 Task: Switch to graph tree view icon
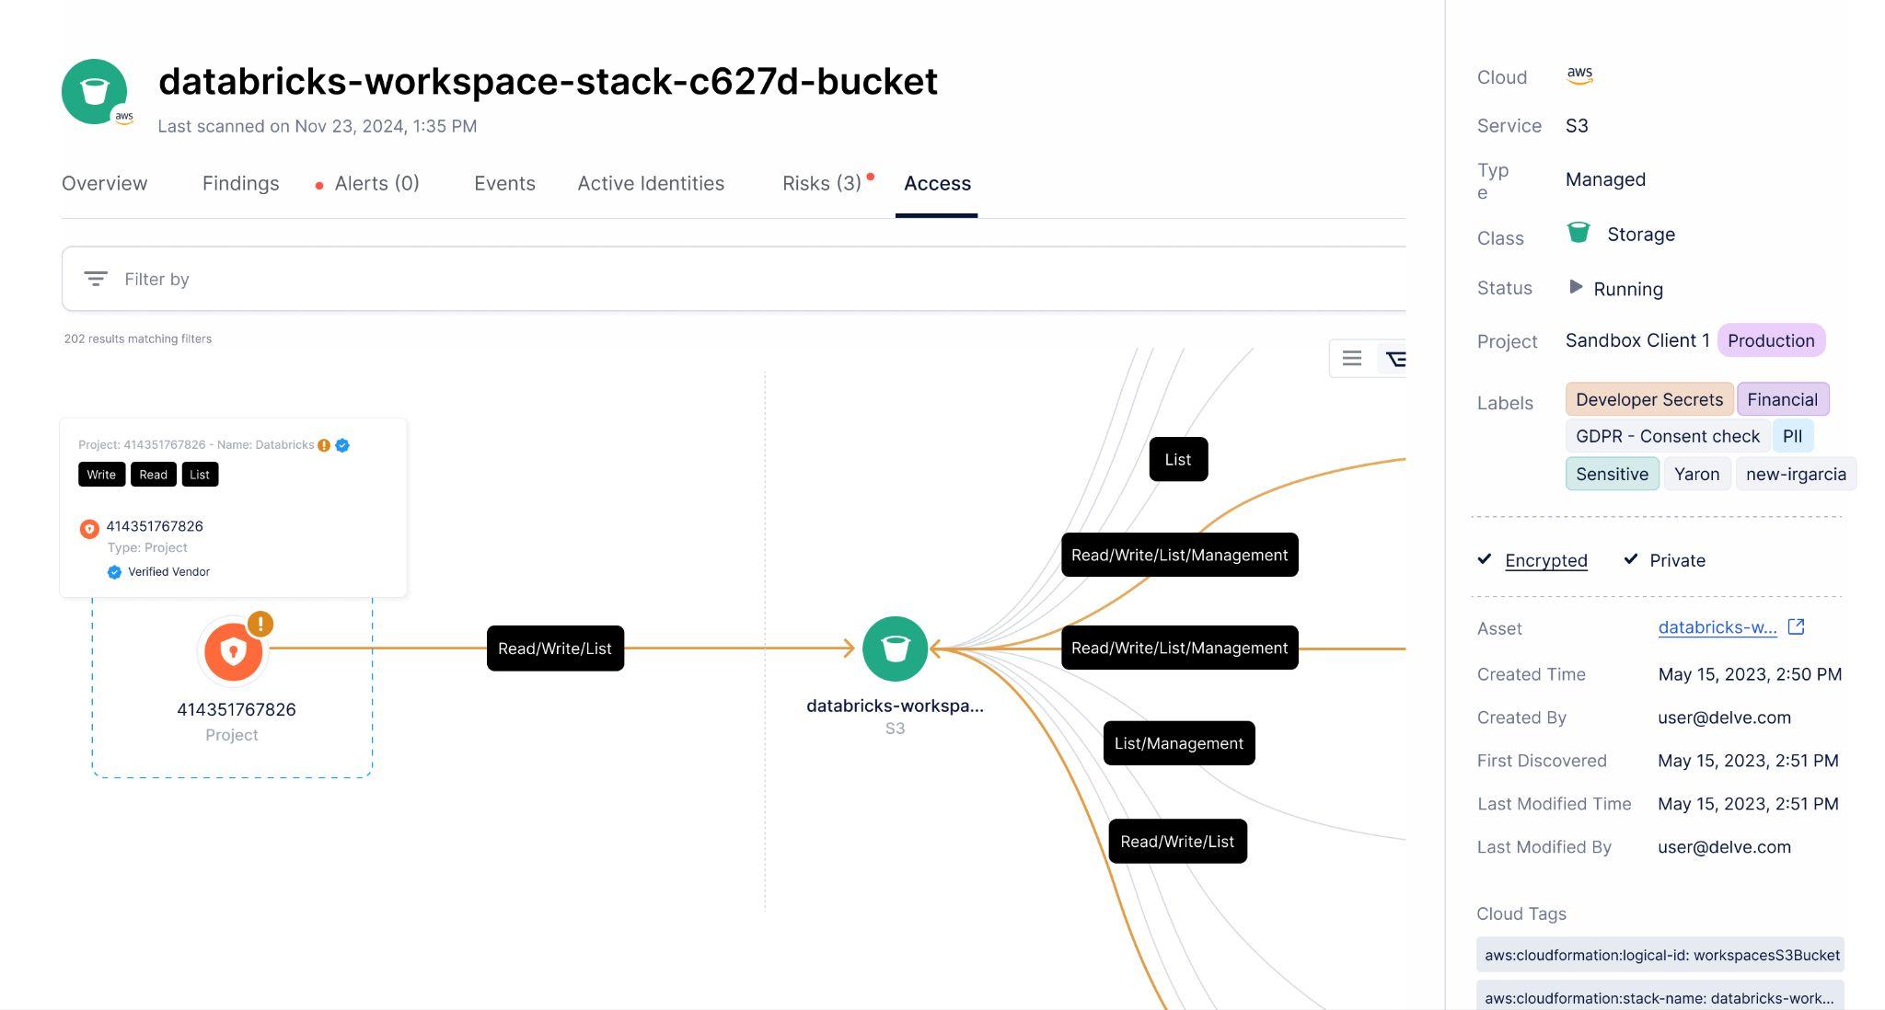point(1395,359)
